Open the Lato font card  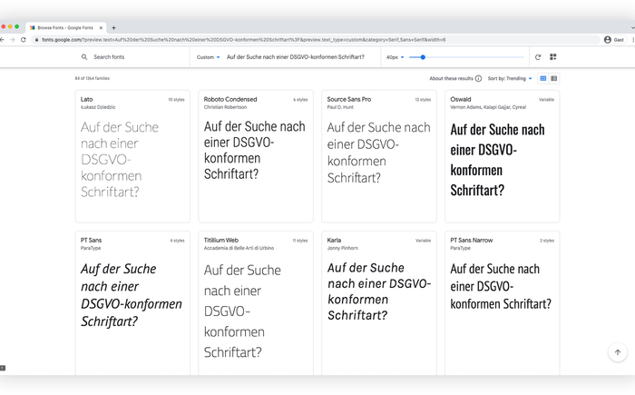[x=132, y=156]
